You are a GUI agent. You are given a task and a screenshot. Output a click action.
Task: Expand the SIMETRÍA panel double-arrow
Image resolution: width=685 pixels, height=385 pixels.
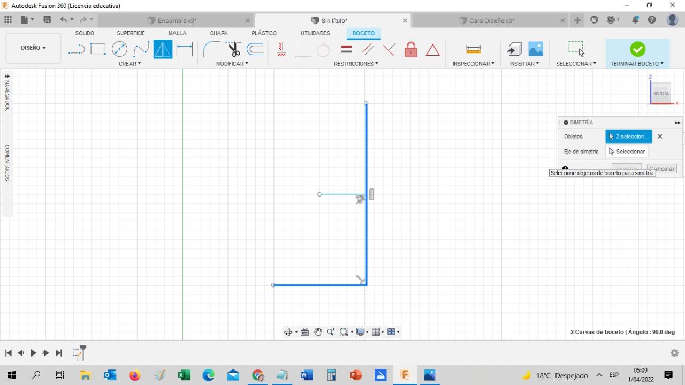coord(678,123)
